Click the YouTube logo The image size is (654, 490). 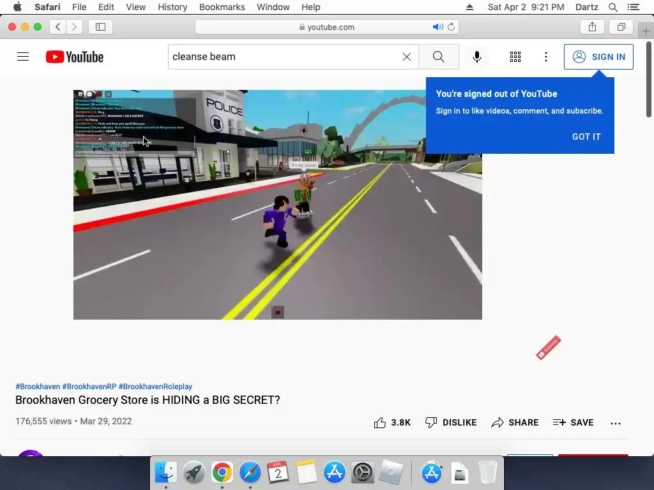75,57
